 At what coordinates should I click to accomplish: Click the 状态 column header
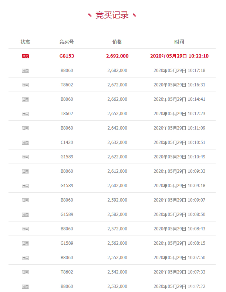tap(25, 42)
